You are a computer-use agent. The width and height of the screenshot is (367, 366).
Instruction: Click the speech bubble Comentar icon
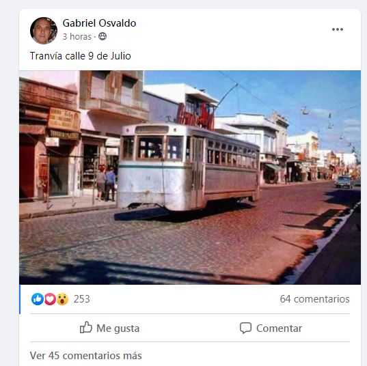tap(245, 328)
